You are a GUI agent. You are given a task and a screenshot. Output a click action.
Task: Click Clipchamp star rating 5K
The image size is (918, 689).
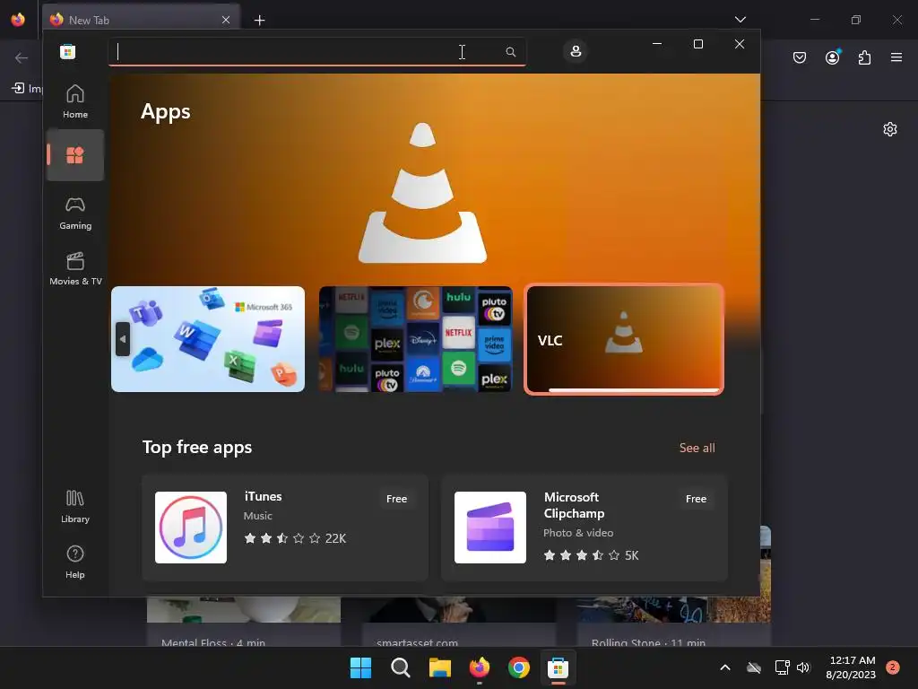click(591, 554)
